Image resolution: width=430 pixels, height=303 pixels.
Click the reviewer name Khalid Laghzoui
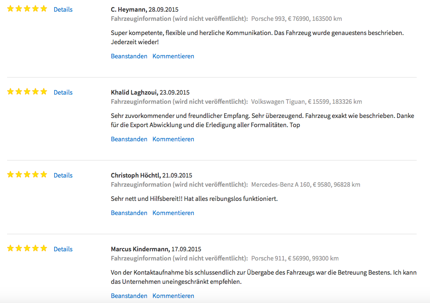tap(134, 93)
